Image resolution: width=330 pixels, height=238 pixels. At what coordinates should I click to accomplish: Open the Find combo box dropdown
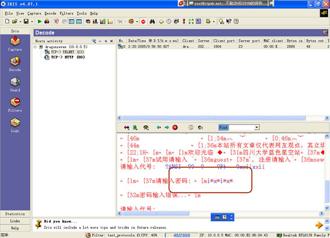coord(257,127)
